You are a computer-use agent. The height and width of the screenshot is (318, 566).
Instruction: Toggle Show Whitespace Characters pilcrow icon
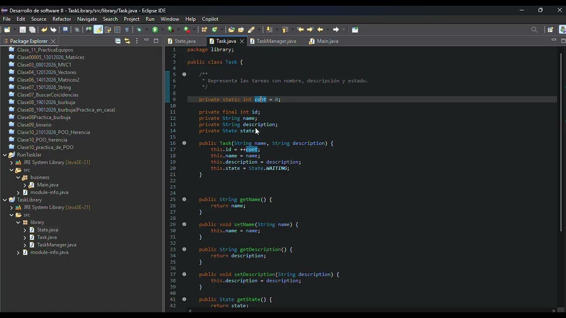click(x=127, y=30)
